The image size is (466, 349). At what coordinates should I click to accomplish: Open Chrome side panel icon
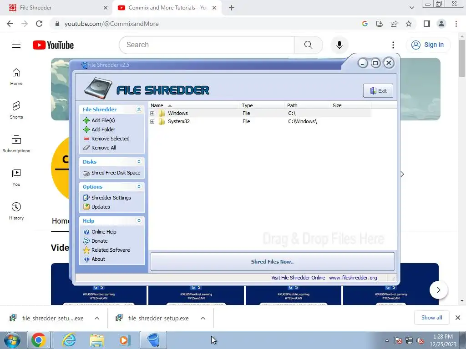coord(427,24)
